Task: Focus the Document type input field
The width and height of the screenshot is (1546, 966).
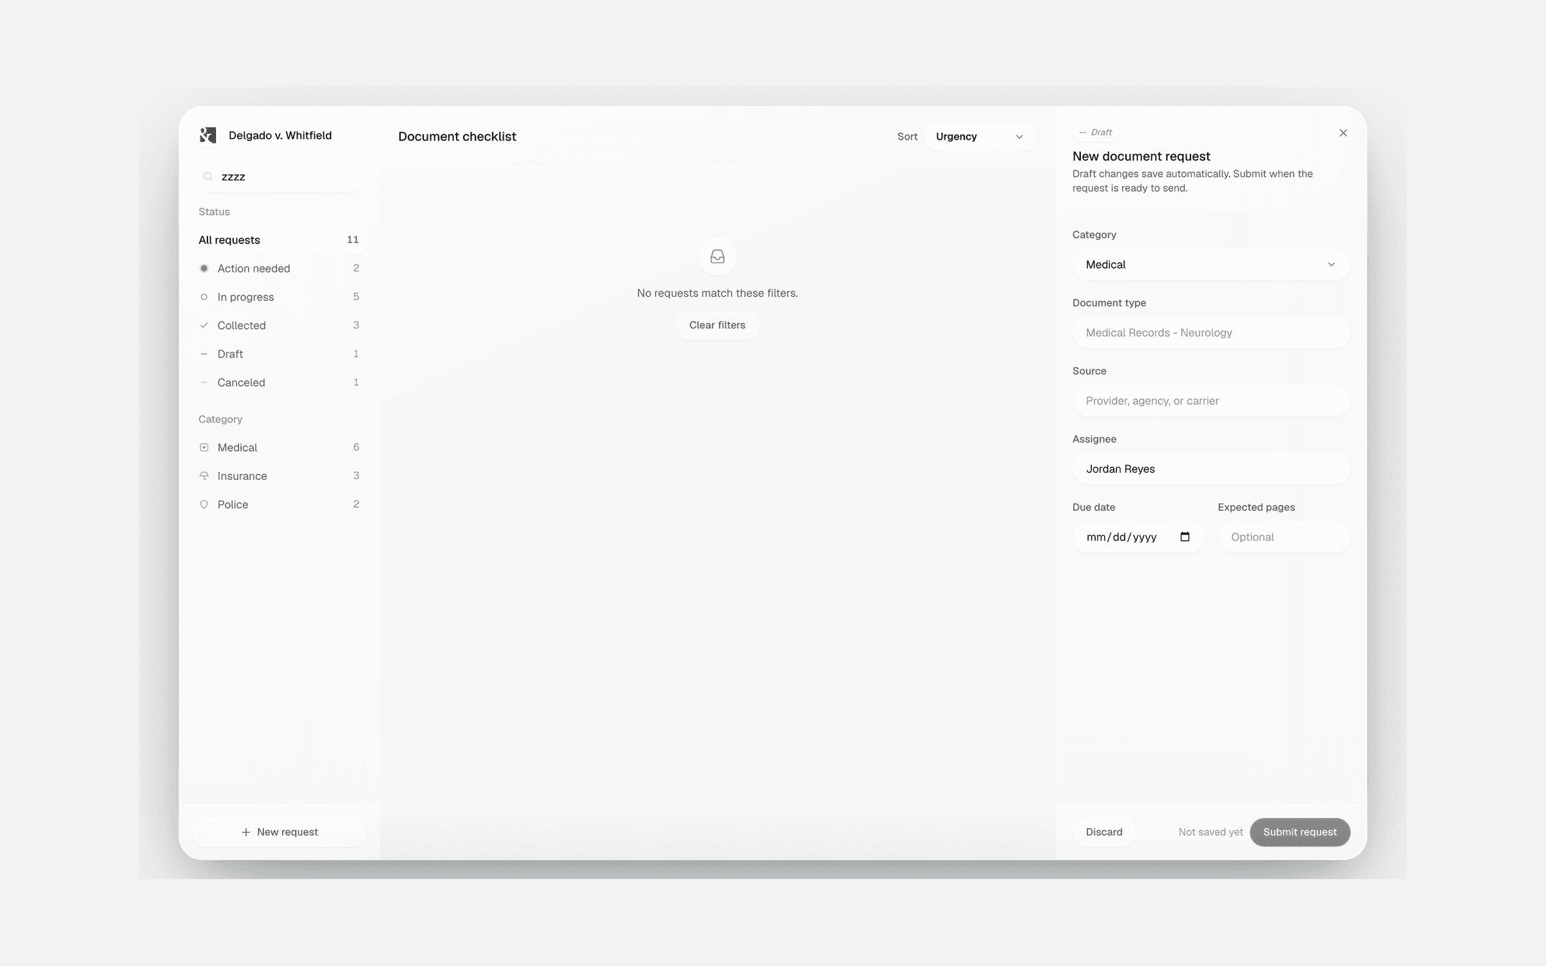Action: 1211,333
